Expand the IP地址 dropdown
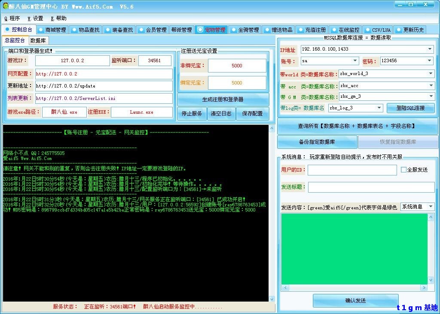440x314 pixels. tap(430, 49)
